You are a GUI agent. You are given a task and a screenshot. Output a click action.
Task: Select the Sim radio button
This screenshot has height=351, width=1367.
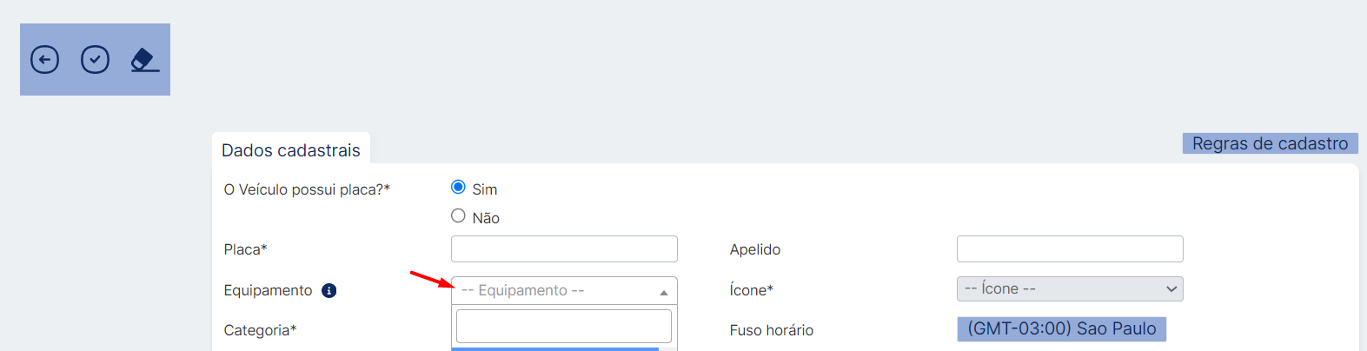point(458,187)
